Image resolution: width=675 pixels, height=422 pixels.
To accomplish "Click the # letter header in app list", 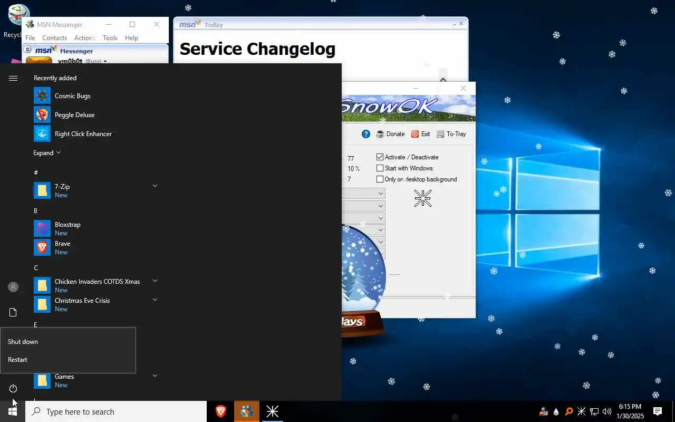I will [36, 172].
